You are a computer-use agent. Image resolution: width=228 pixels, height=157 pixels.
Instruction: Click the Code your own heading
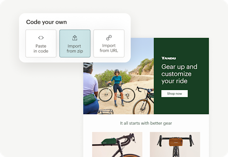[46, 22]
